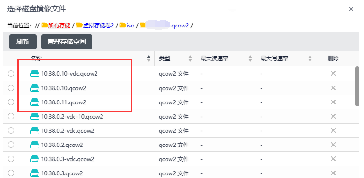
Task: Navigate to 所有存储 breadcrumb link
Action: click(x=59, y=26)
